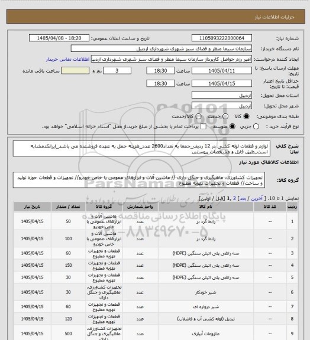Select the تبدیل (لوله کشی آب و فاضلاب) item
Image resolution: width=310 pixels, height=340 pixels.
point(206,319)
